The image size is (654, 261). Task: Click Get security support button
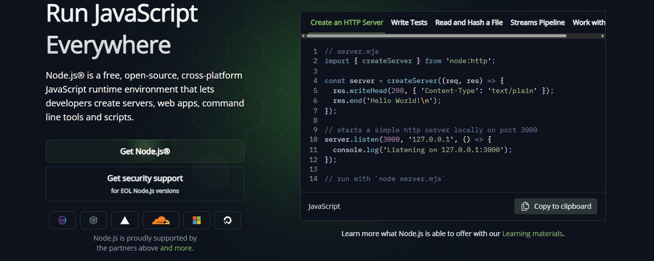145,184
